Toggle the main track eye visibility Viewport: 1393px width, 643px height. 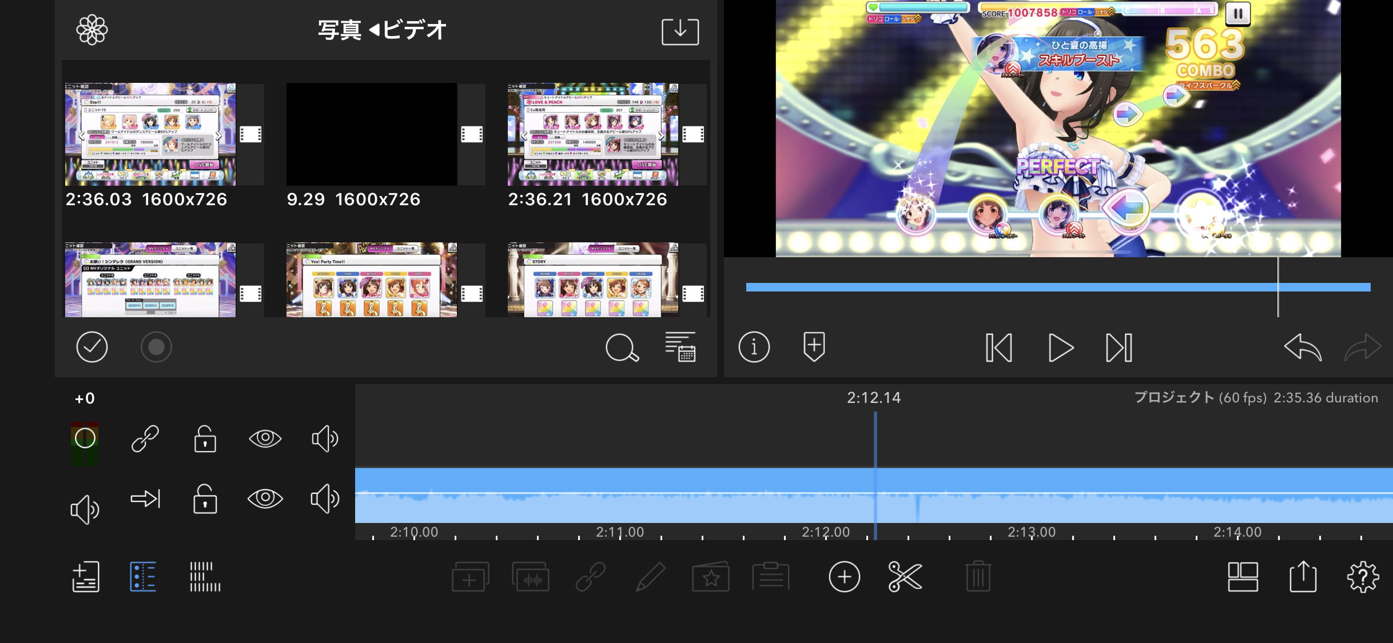click(265, 498)
